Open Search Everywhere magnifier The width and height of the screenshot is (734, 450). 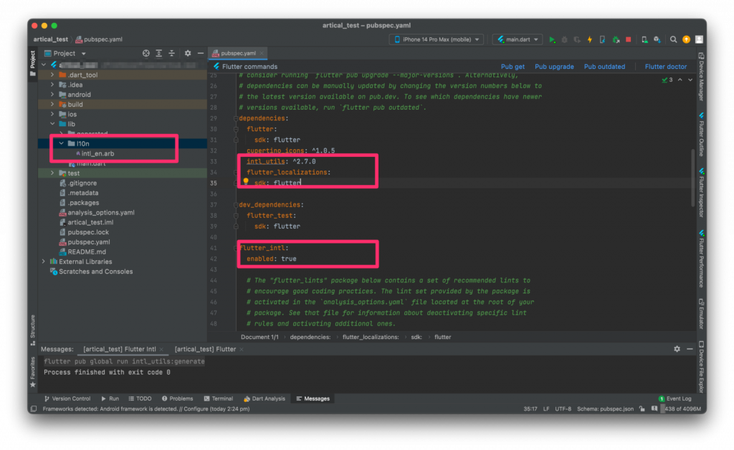pyautogui.click(x=673, y=39)
